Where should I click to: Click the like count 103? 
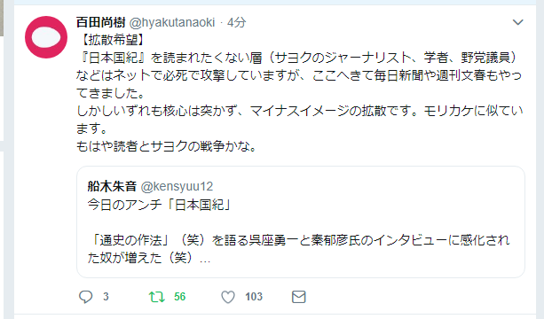(x=254, y=297)
